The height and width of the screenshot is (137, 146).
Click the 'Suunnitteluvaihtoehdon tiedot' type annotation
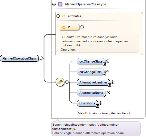[96, 129]
